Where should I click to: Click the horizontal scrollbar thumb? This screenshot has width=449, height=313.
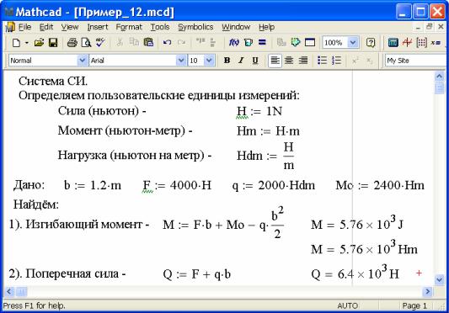(22, 291)
